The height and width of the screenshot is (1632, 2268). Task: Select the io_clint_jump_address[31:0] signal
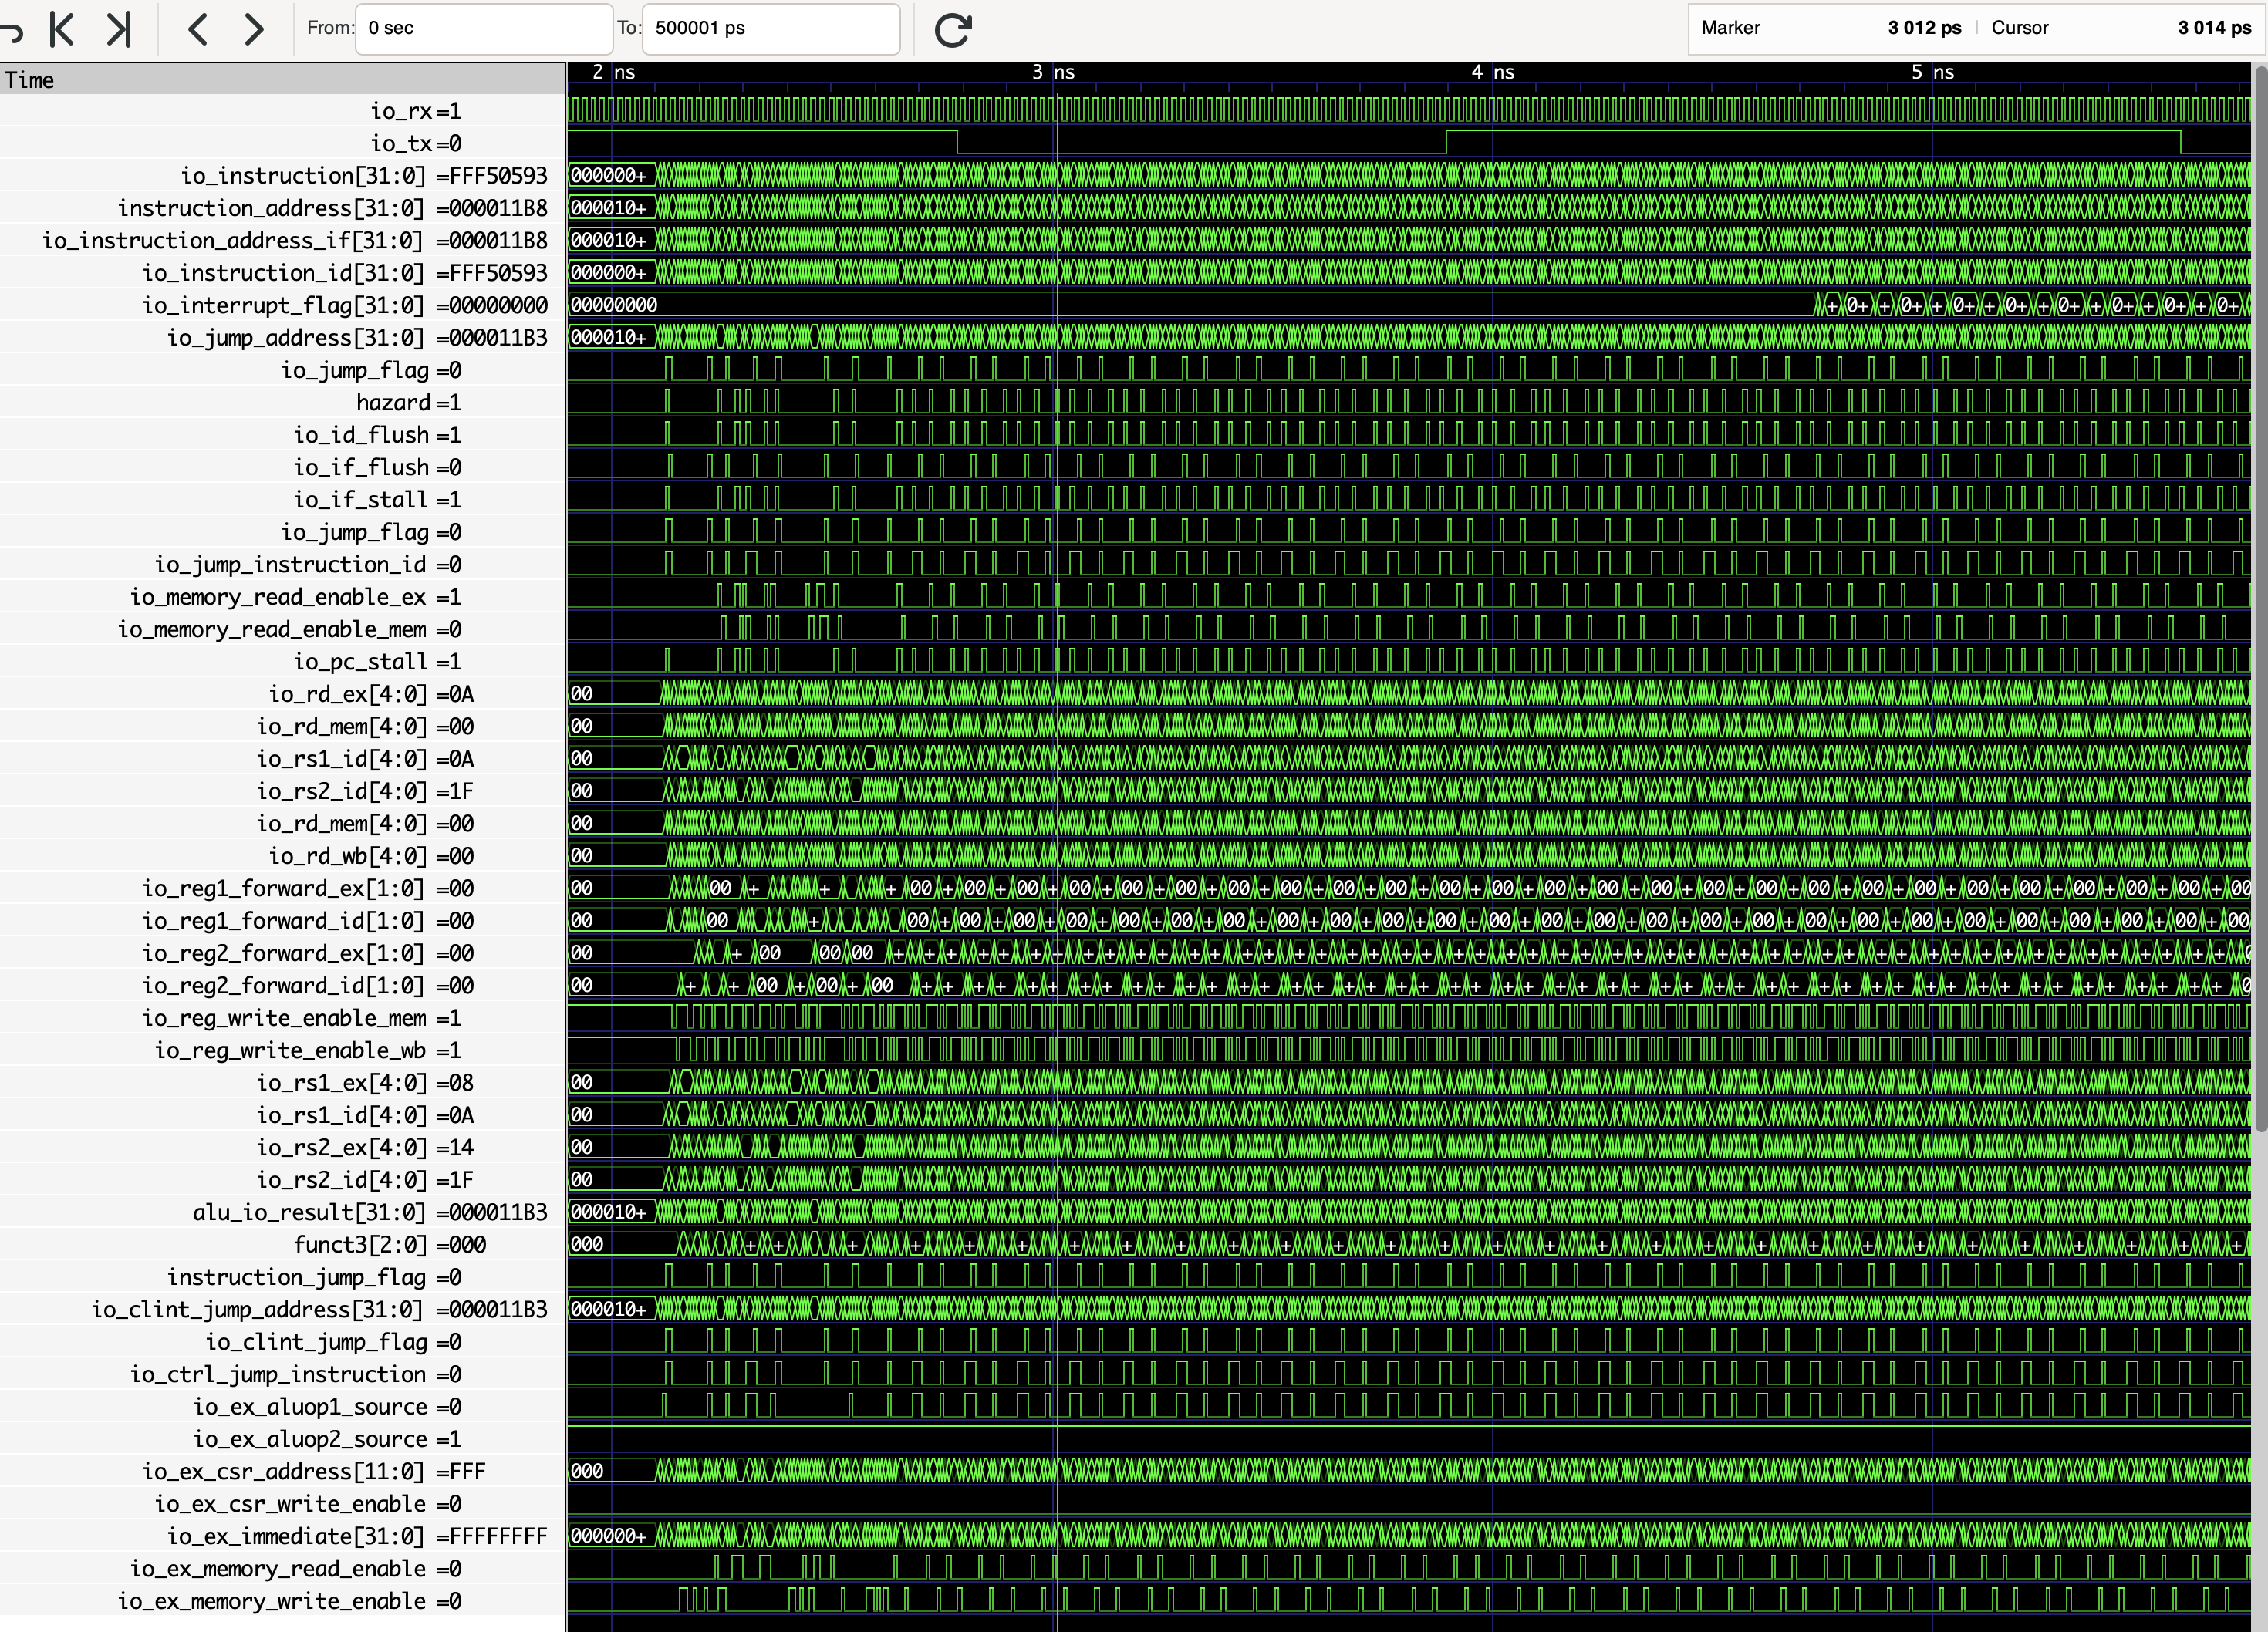(x=282, y=1310)
